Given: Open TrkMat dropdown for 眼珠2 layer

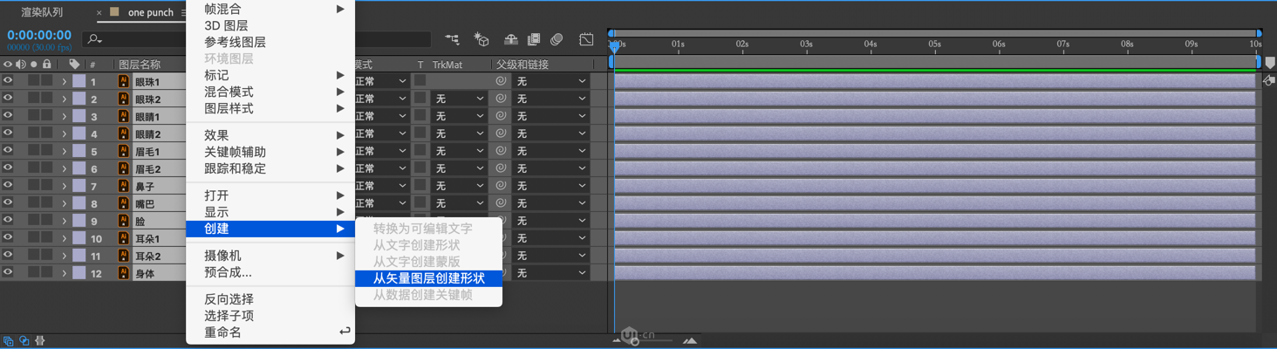Looking at the screenshot, I should [460, 99].
